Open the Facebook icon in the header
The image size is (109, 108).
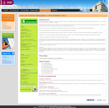click(81, 11)
